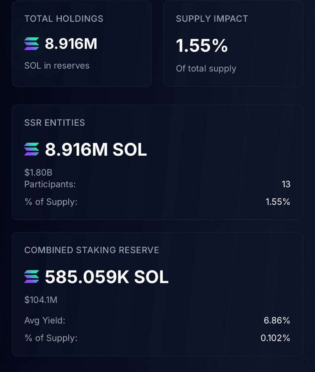This screenshot has width=315, height=372.
Task: Click the Solana icon in SSR Entities card
Action: click(32, 149)
